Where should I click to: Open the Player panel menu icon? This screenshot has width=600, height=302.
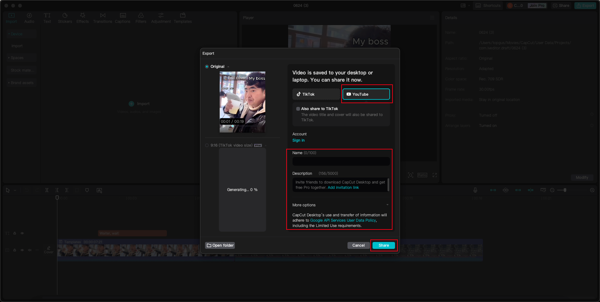(x=432, y=18)
